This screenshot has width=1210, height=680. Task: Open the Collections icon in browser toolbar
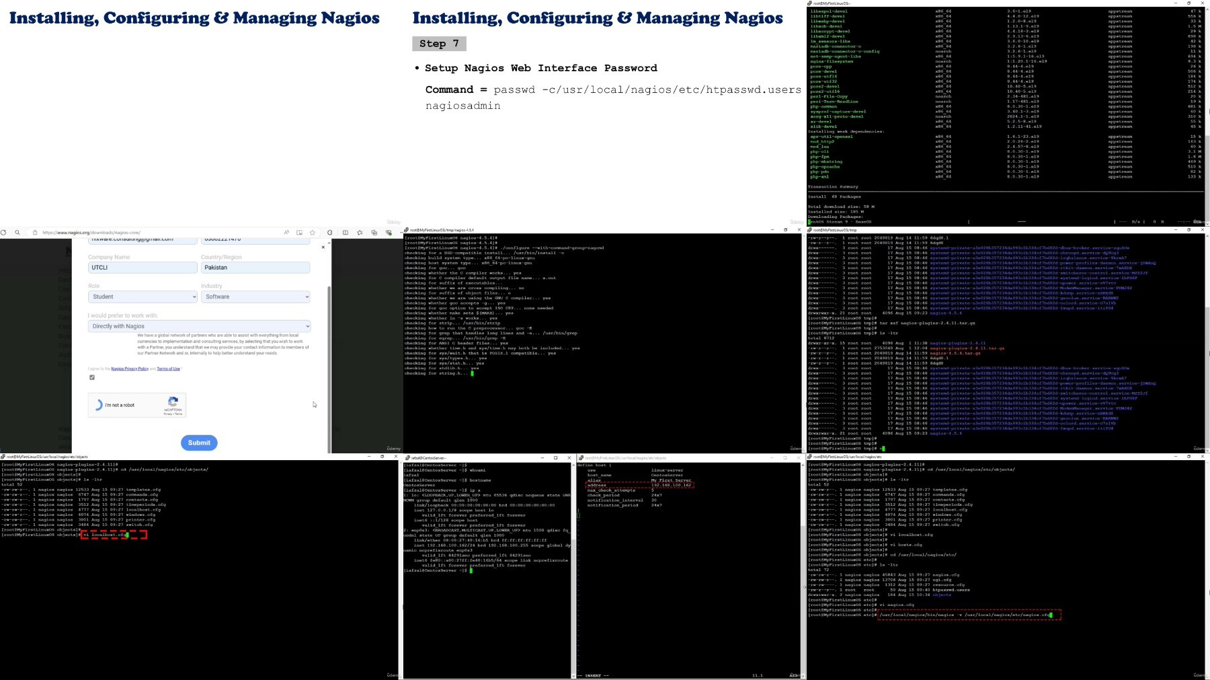(374, 233)
